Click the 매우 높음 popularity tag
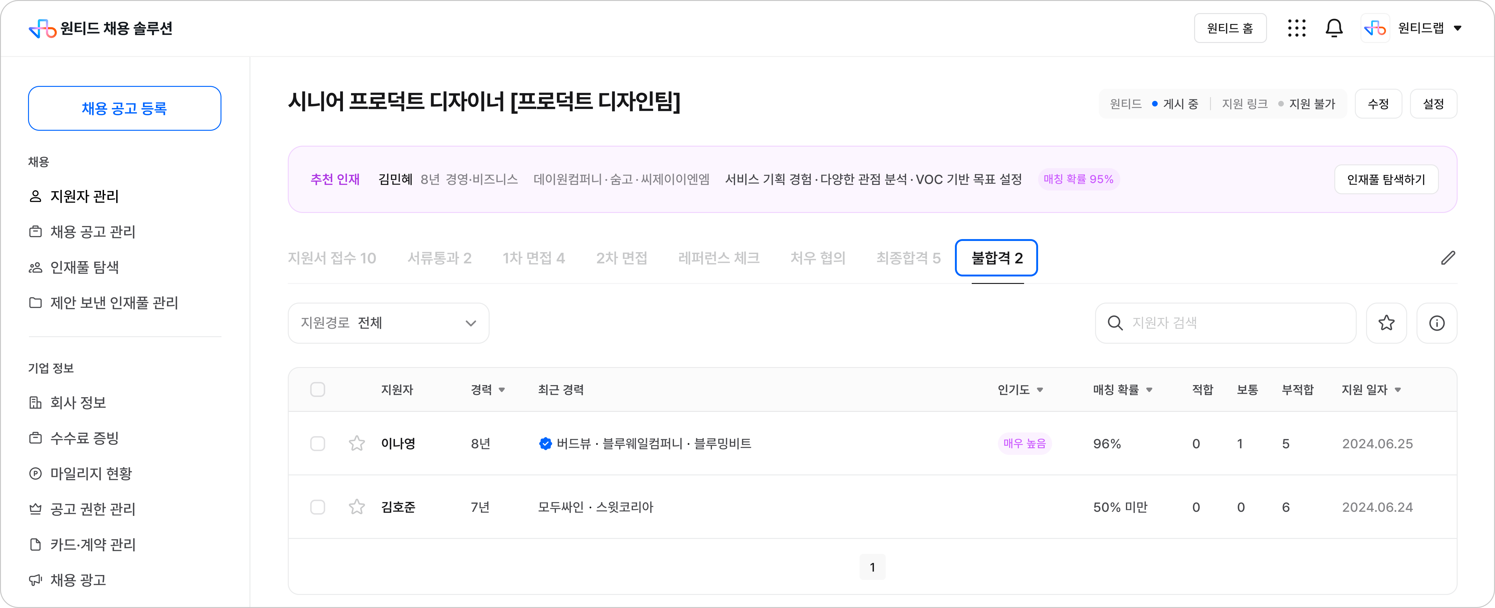Viewport: 1495px width, 608px height. [1024, 444]
